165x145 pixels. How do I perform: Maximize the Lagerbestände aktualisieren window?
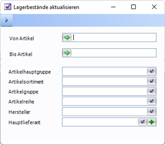click(133, 7)
